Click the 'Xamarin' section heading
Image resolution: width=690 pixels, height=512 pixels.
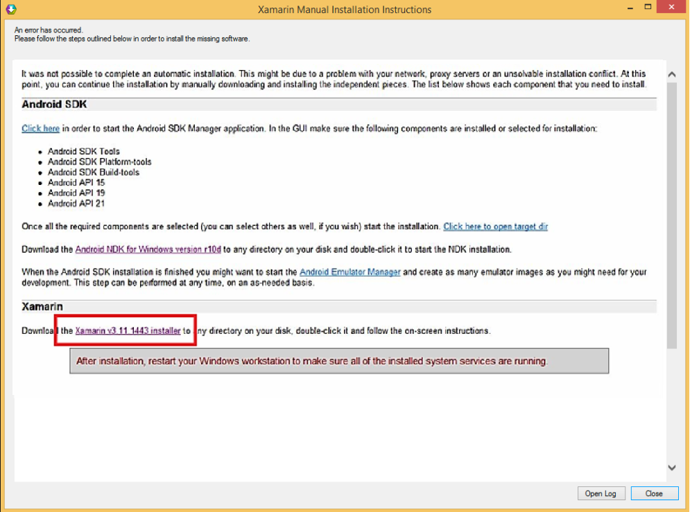42,306
